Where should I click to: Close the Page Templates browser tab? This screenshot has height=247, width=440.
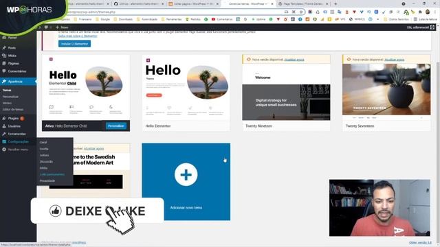(x=327, y=4)
